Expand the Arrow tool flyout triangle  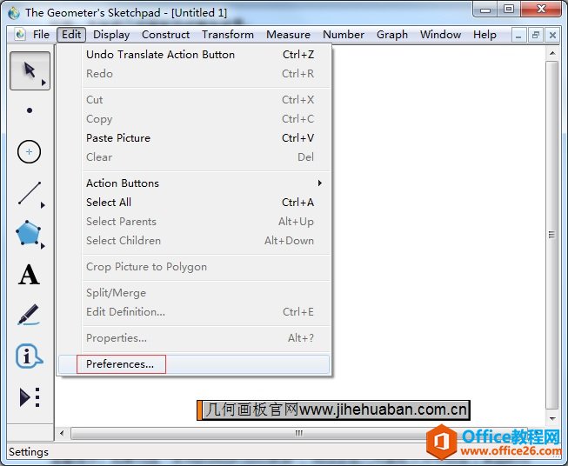tap(43, 83)
